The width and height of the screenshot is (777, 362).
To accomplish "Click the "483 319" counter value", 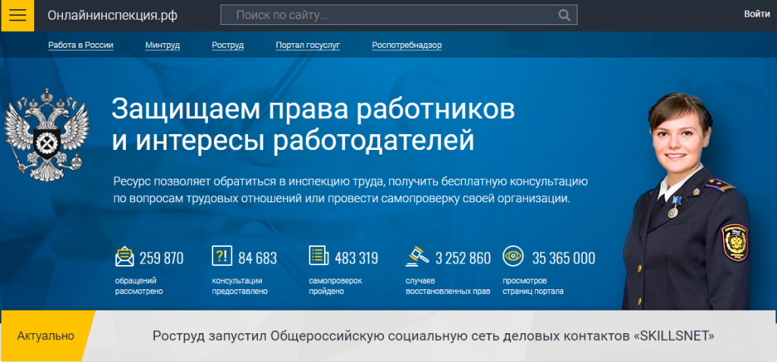I will pos(357,258).
